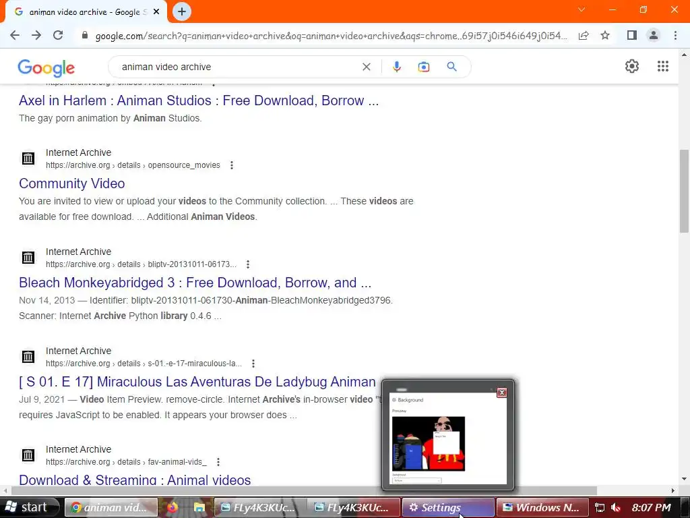Go back using the browser back arrow

point(15,35)
